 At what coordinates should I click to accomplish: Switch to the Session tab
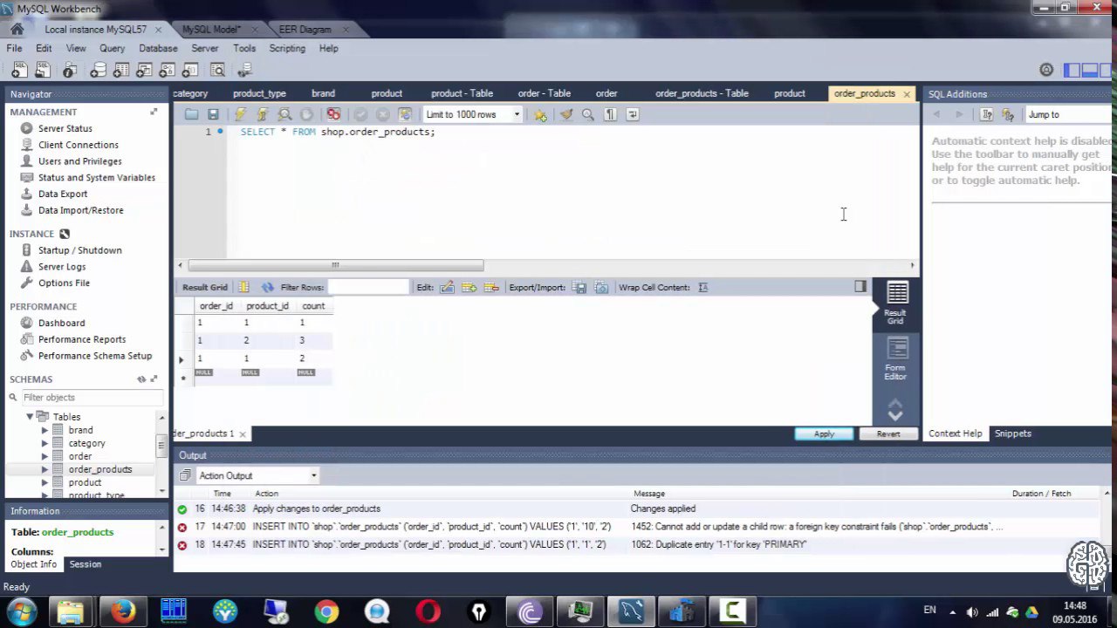[86, 564]
